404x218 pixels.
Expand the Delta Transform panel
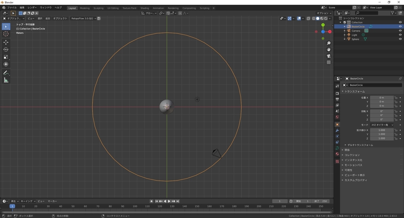point(360,145)
